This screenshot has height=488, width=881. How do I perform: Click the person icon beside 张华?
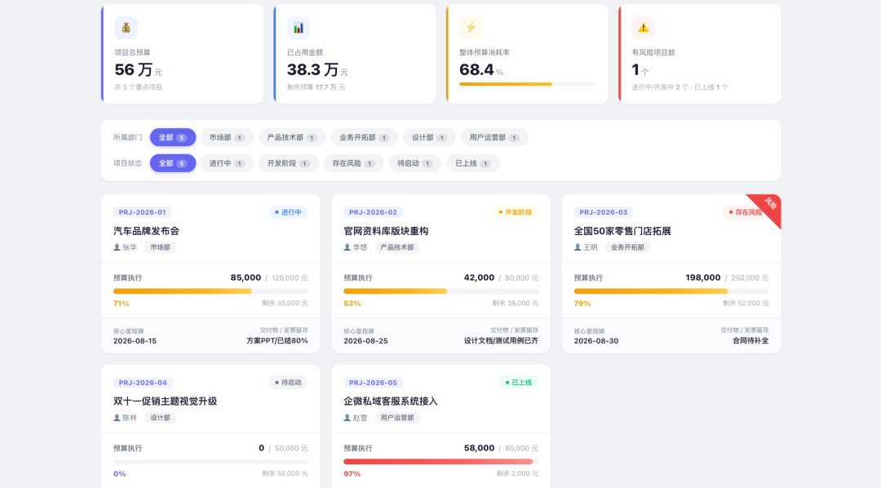(117, 247)
